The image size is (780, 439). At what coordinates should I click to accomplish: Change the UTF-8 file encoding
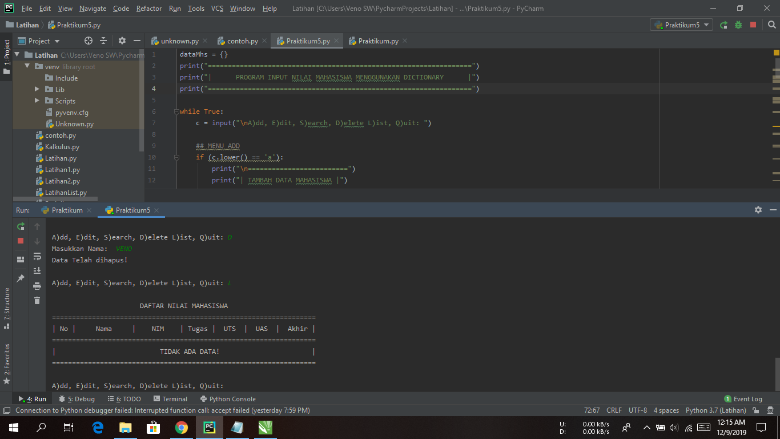(638, 410)
